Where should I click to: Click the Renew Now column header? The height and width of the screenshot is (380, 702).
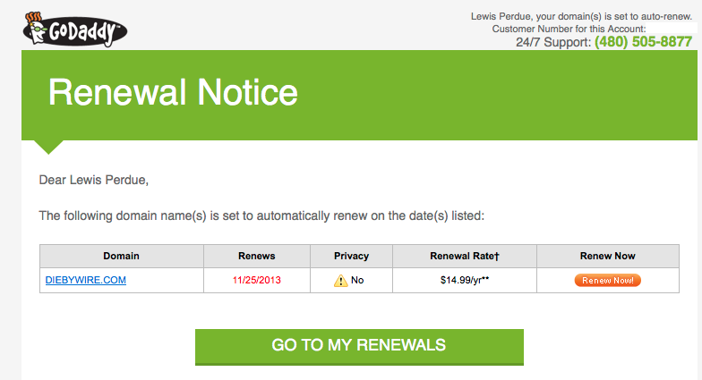[x=607, y=256]
